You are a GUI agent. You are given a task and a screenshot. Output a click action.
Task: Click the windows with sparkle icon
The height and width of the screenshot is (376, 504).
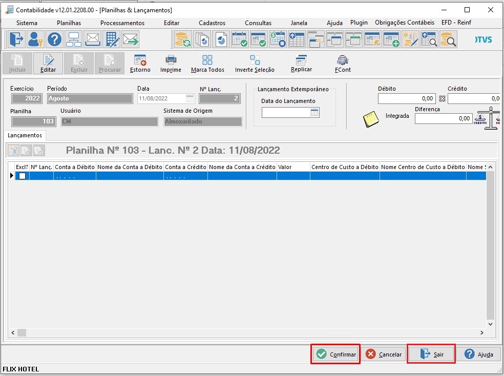[x=316, y=39]
